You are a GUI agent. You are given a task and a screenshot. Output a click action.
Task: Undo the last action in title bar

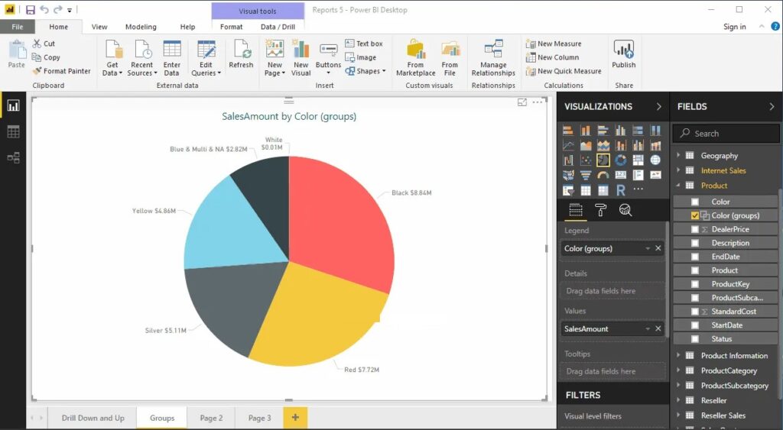pyautogui.click(x=44, y=9)
